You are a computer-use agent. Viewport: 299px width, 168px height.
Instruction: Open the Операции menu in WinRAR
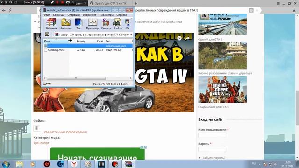click(x=74, y=15)
